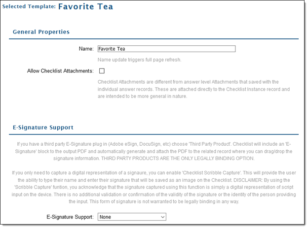Click the Allow Checklist Attachments label

(60, 71)
